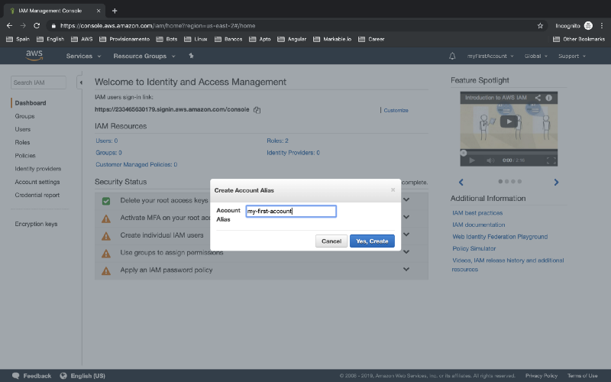The image size is (611, 382).
Task: Open Encryption keys in sidebar
Action: (36, 224)
